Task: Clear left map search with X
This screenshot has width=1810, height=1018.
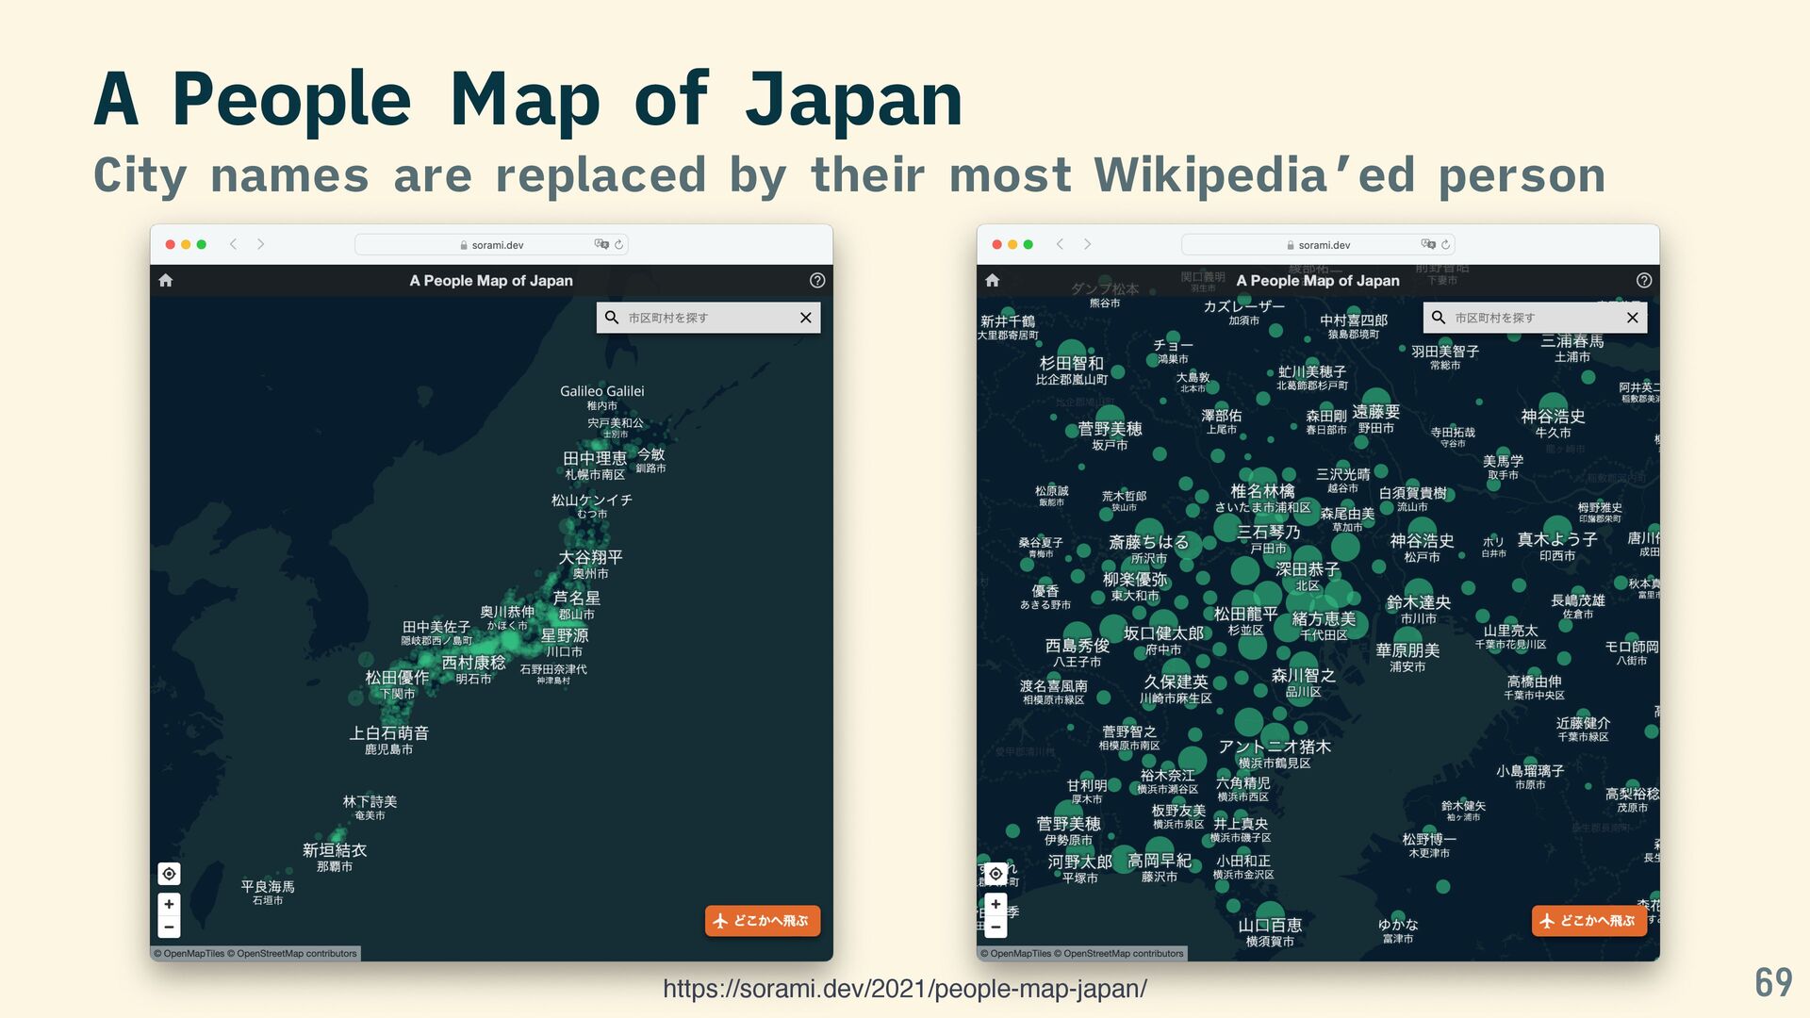Action: click(x=805, y=318)
